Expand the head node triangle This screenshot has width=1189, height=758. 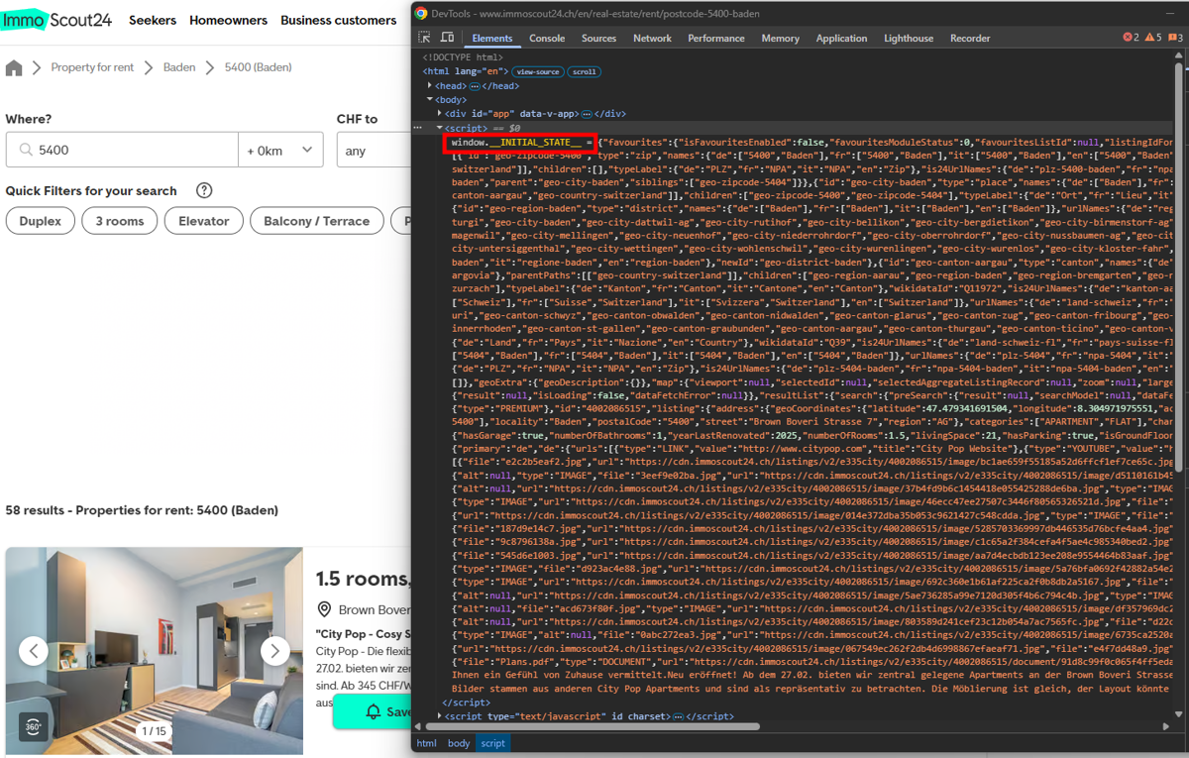(430, 86)
